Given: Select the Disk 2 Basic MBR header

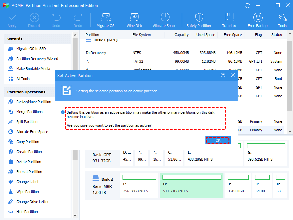Looking at the screenshot, I should coord(103,186).
